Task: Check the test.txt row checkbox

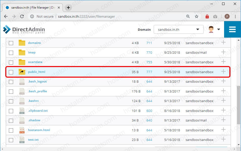Action: [x=11, y=140]
